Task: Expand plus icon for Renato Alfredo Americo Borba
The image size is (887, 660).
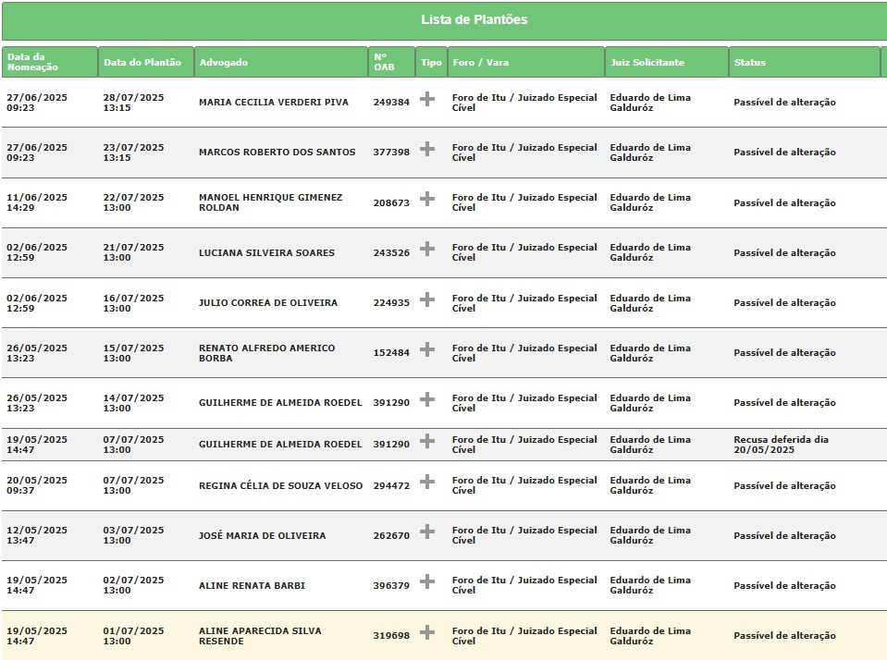Action: coord(427,349)
